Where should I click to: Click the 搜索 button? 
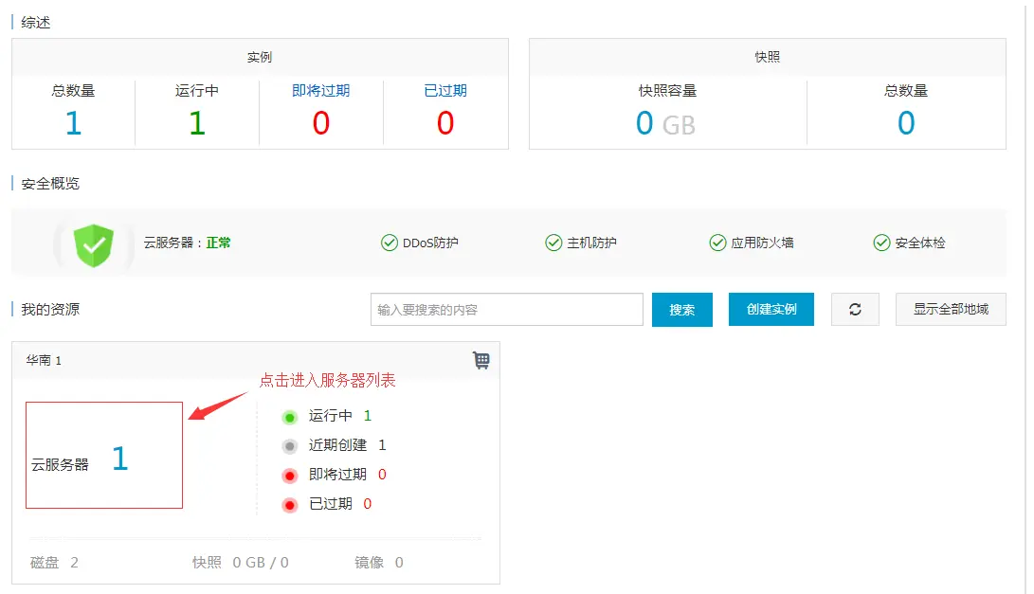[x=681, y=310]
